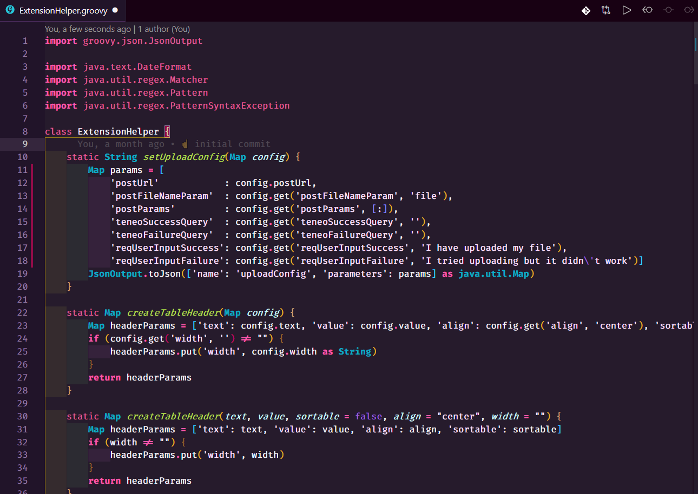Viewport: 698px width, 494px height.
Task: Click 'java.util.Map' cast on line 19
Action: pos(493,274)
